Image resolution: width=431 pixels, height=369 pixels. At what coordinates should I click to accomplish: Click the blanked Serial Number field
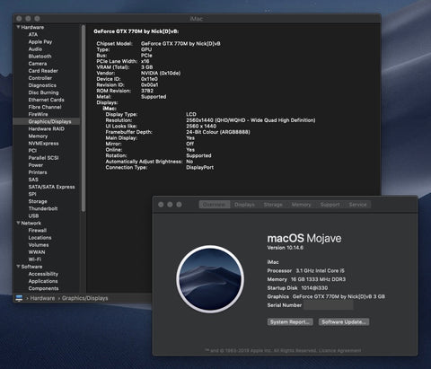pos(329,305)
